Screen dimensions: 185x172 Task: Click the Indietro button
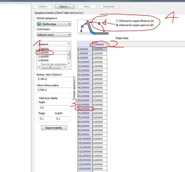[43, 6]
